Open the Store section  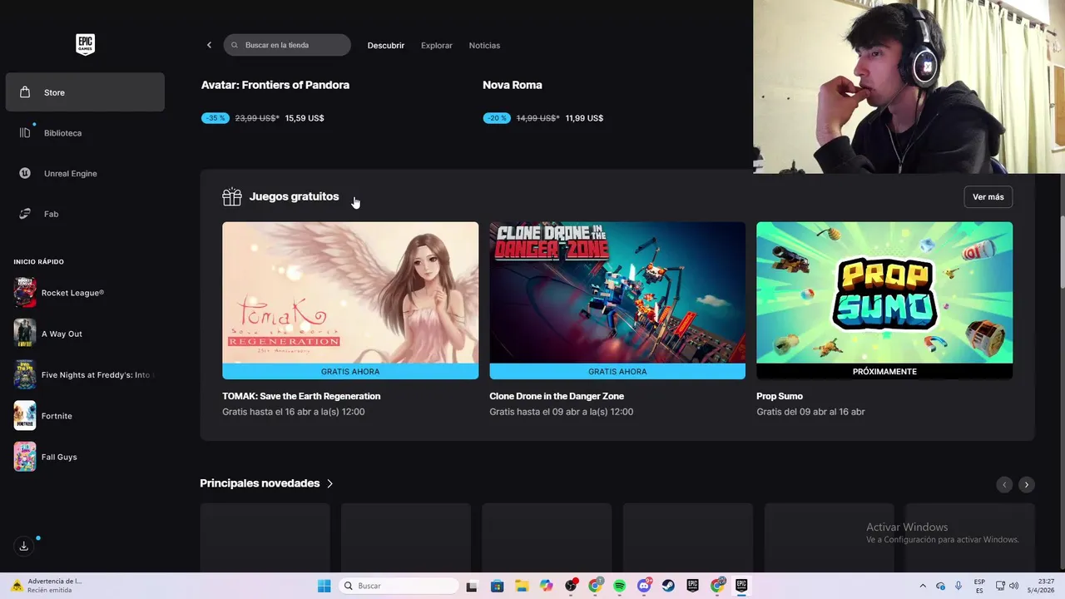click(85, 92)
